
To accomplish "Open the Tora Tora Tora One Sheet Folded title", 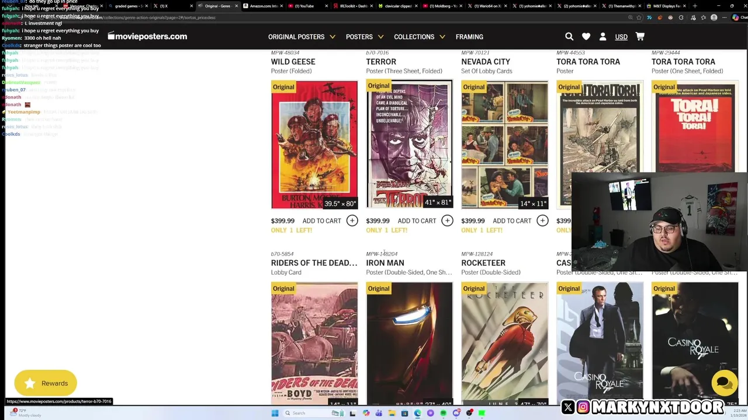I will (683, 62).
